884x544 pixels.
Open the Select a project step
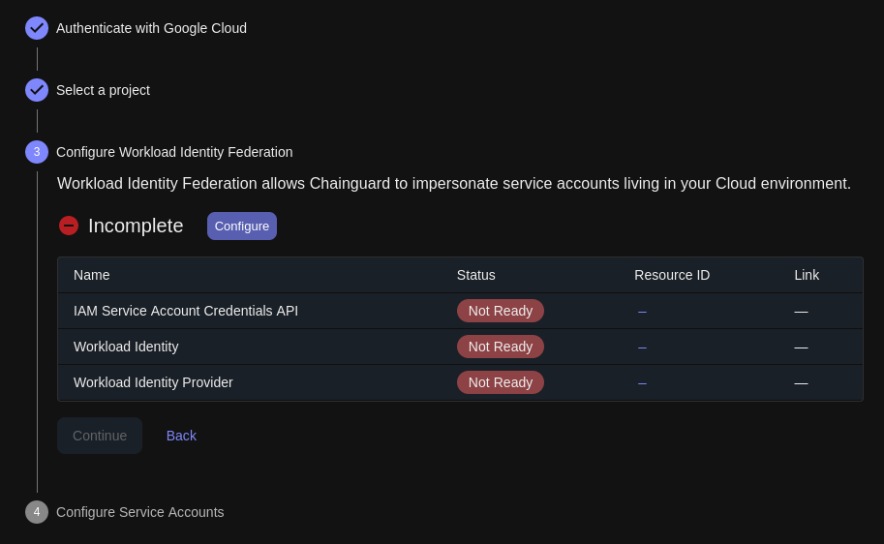click(103, 90)
